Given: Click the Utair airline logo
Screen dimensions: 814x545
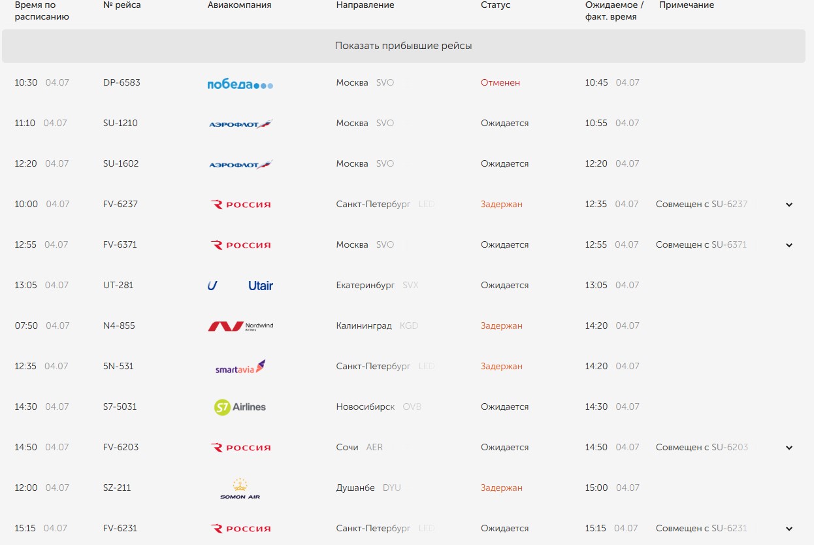Looking at the screenshot, I should click(240, 286).
